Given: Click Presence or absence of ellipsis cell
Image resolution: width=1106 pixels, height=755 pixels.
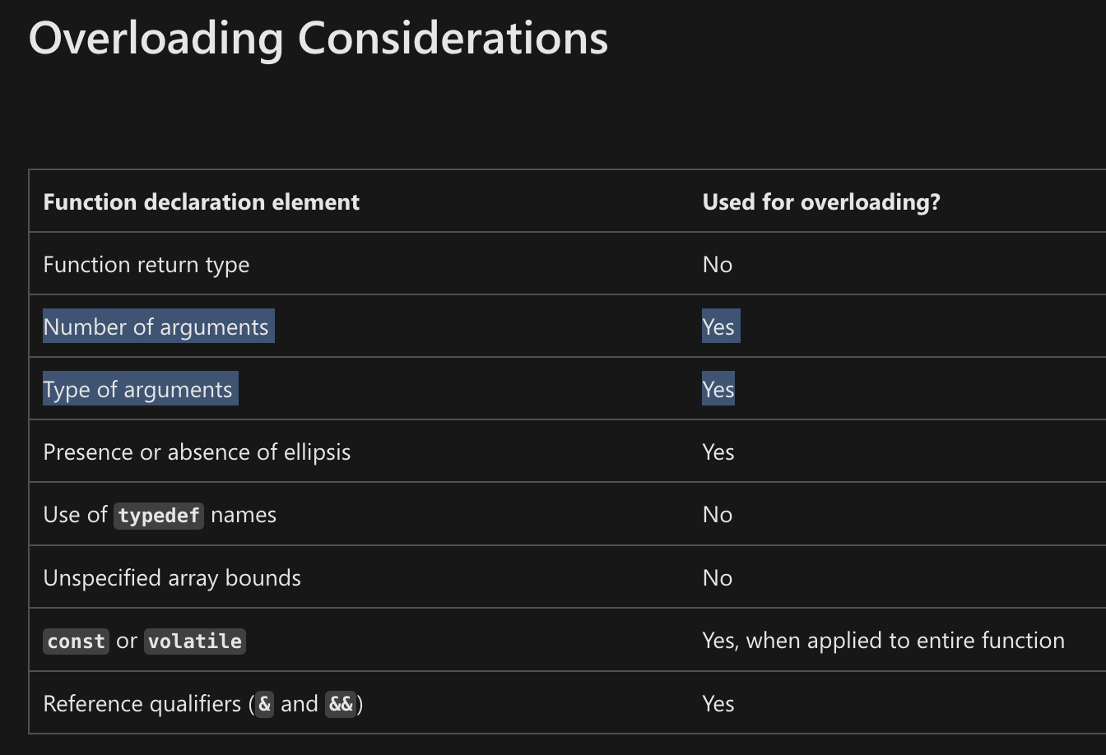Looking at the screenshot, I should (197, 452).
